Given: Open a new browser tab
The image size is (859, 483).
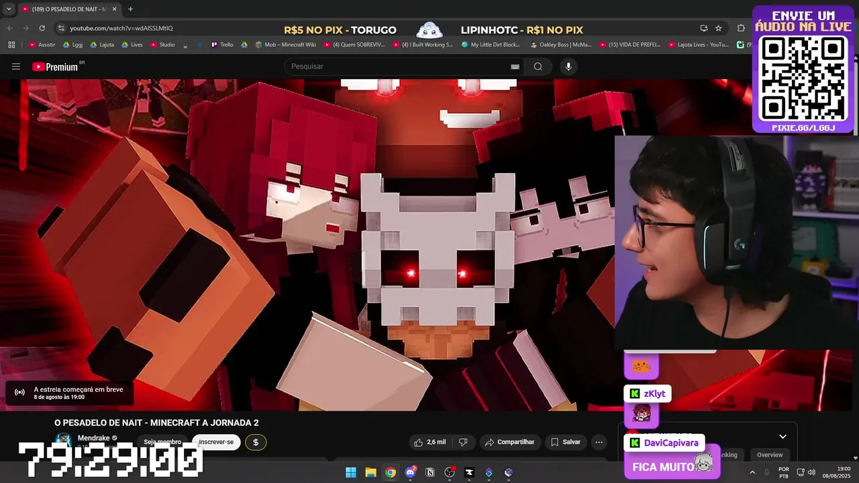Looking at the screenshot, I should point(130,9).
